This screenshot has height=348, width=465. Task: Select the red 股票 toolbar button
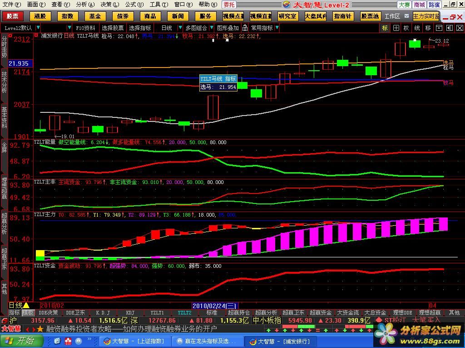click(12, 16)
